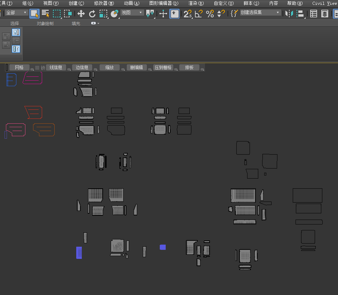Open small flyout next to 排板
The image size is (338, 295).
[202, 69]
